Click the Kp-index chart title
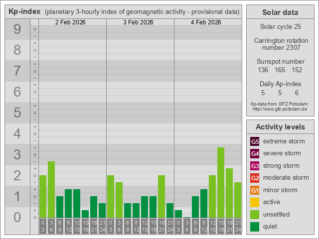Screen dimensions: 319x239 point(24,11)
